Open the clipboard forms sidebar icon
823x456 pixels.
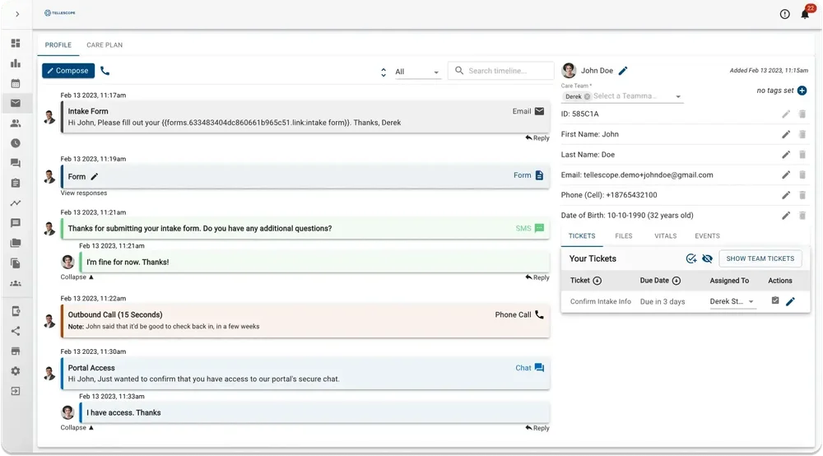point(16,183)
